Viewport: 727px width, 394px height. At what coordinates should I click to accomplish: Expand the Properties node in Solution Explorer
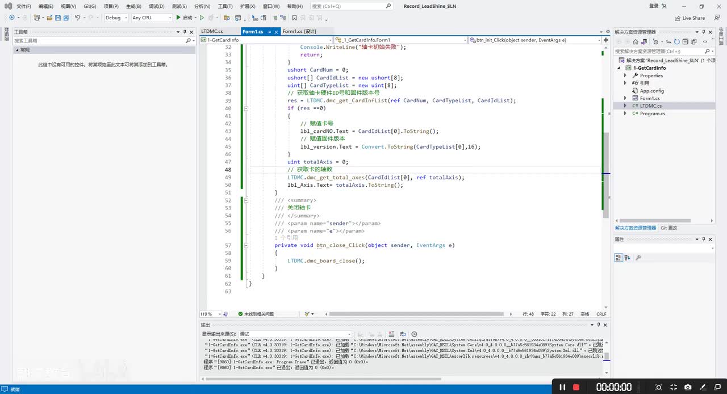(x=626, y=76)
